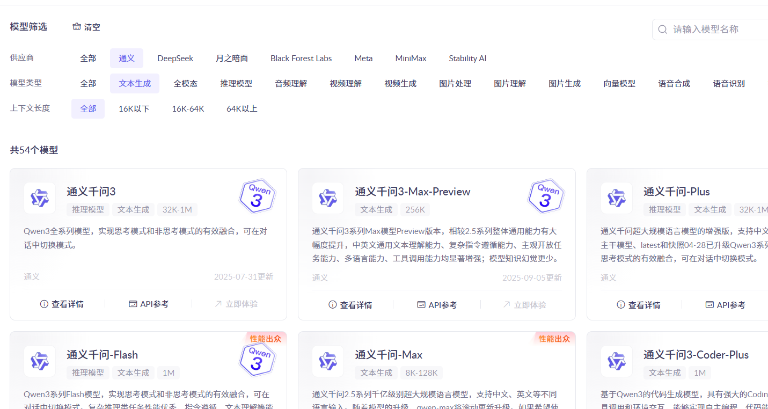
Task: Click the Qwen3 badge on 通义千问3-Max-Preview card
Action: (546, 196)
